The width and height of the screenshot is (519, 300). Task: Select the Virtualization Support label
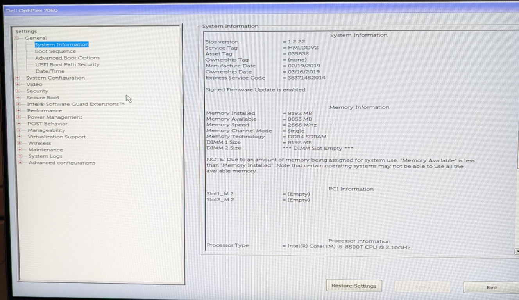coord(57,137)
